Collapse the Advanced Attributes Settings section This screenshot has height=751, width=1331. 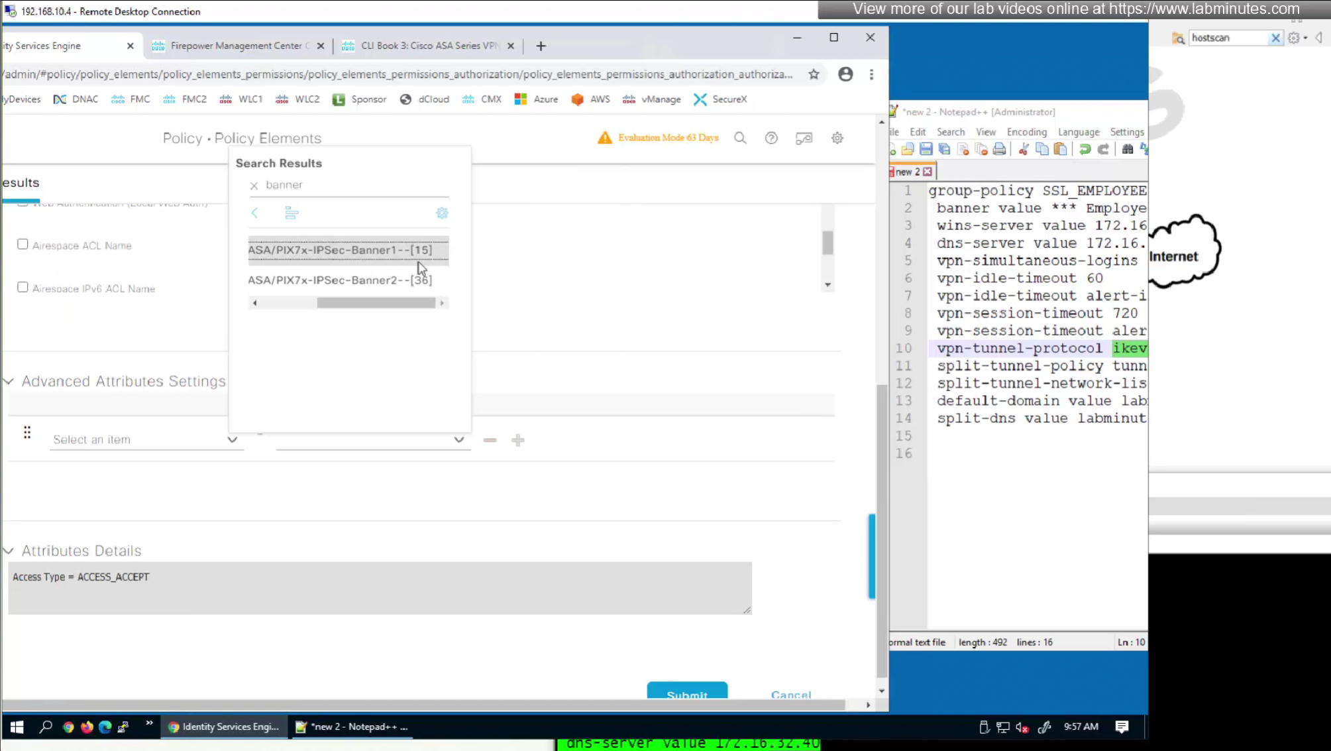point(9,381)
